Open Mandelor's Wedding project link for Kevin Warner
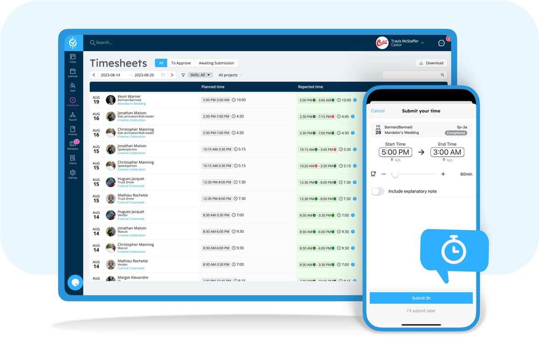Viewport: 539px width, 338px height. pyautogui.click(x=132, y=104)
